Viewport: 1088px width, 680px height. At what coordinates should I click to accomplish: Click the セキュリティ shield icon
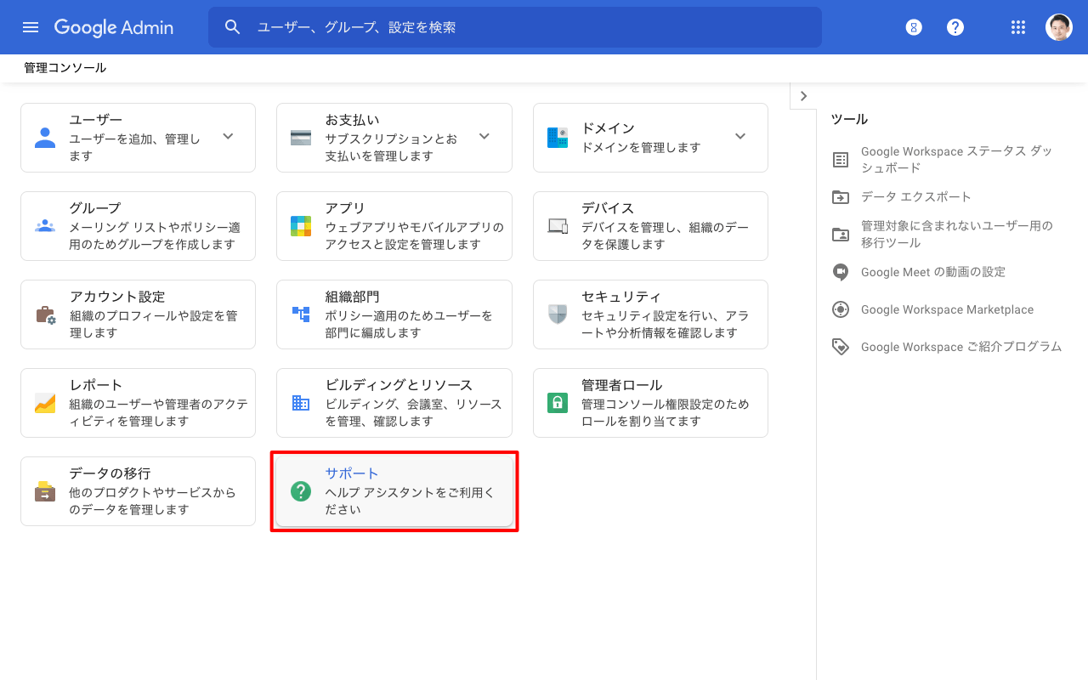(x=558, y=314)
